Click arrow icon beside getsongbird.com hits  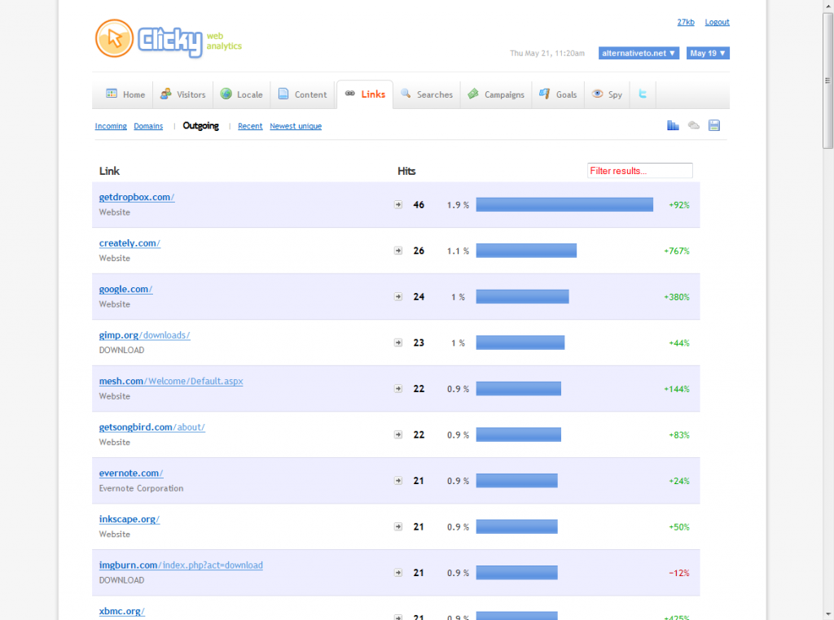(x=397, y=434)
